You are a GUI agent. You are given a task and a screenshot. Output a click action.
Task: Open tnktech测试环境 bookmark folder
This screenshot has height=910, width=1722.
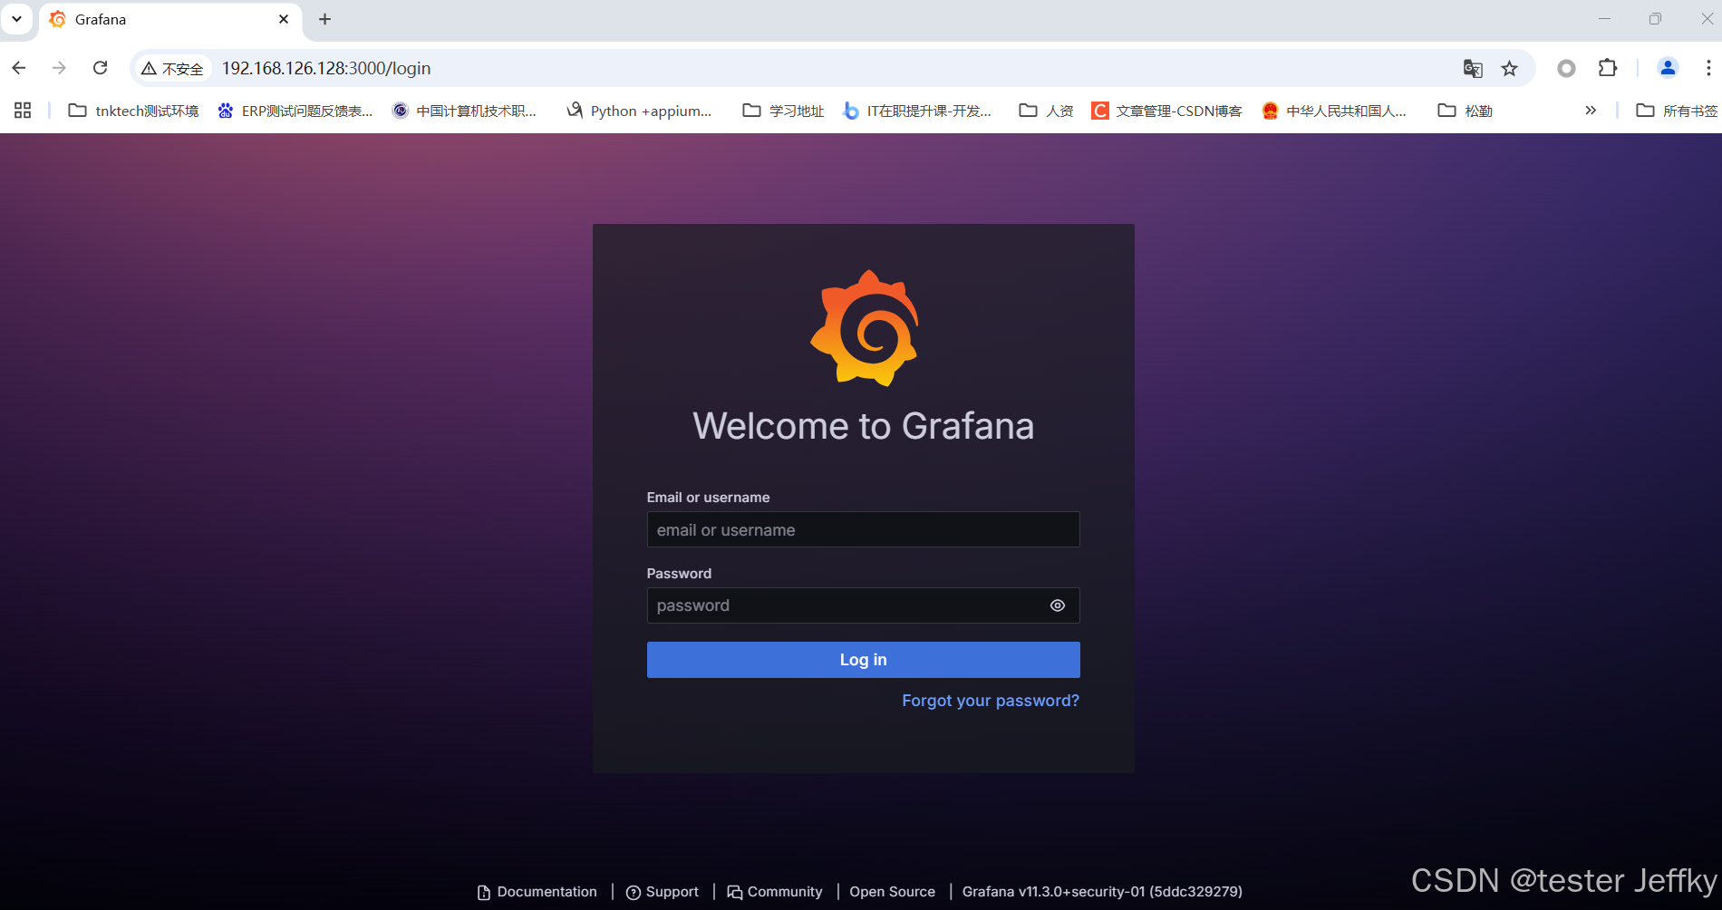(134, 111)
